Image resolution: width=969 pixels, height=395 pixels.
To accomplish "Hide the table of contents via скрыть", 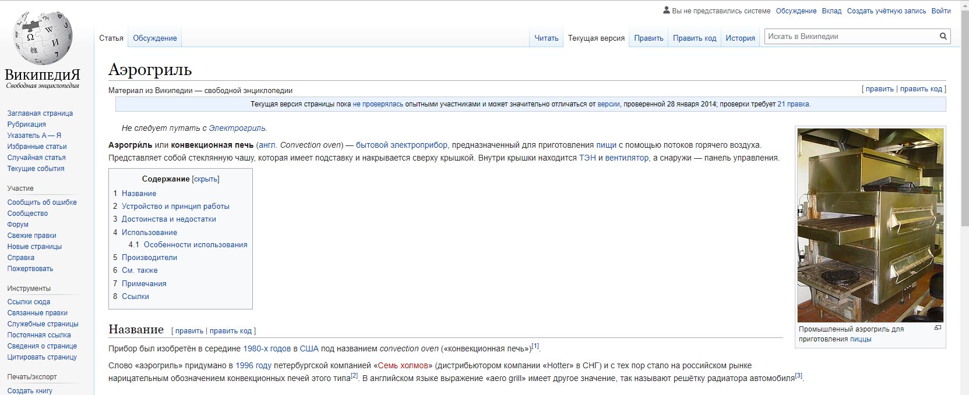I will coord(206,179).
